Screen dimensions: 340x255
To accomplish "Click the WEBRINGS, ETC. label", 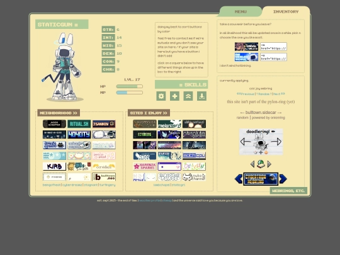I will (288, 191).
